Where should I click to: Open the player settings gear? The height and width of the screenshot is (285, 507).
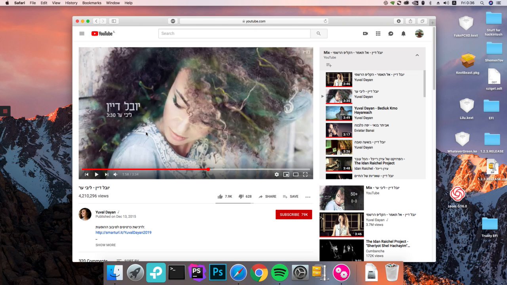click(276, 174)
